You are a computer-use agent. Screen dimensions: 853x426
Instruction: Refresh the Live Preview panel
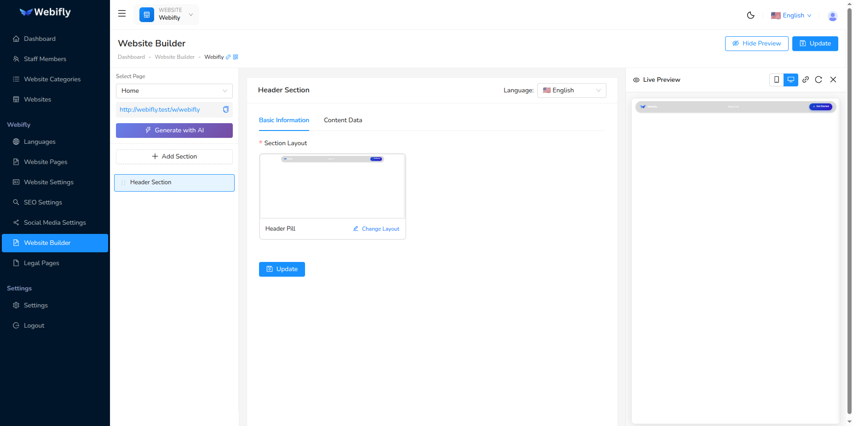click(x=819, y=80)
